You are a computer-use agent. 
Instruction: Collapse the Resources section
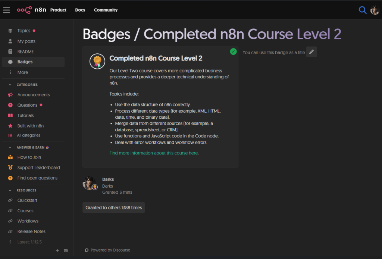pos(10,190)
